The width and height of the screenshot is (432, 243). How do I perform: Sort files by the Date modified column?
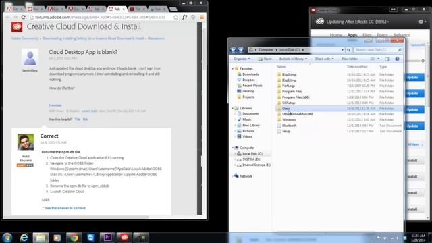click(357, 67)
